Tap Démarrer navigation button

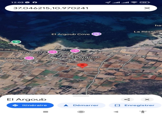81,105
